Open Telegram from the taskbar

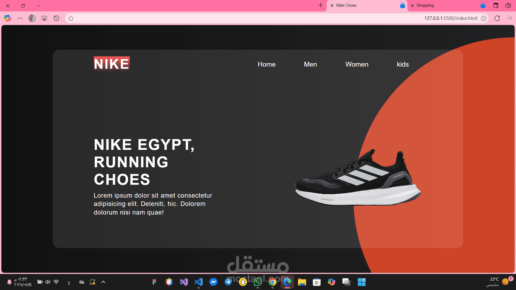tap(228, 282)
